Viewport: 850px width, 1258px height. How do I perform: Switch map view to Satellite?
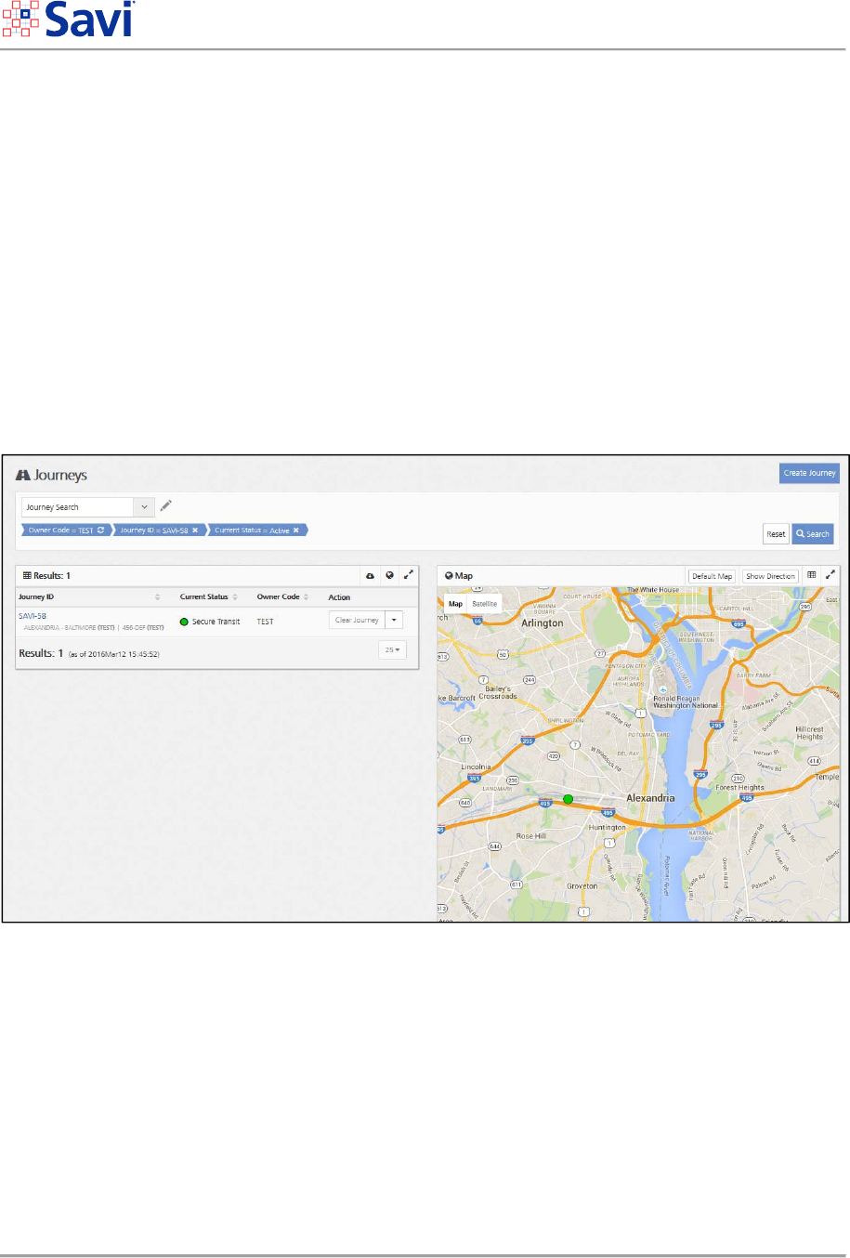pyautogui.click(x=485, y=604)
